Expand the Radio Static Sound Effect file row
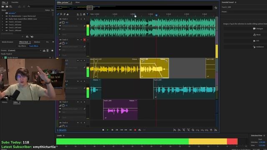The width and height of the screenshot is (267, 150). [x=3, y=19]
